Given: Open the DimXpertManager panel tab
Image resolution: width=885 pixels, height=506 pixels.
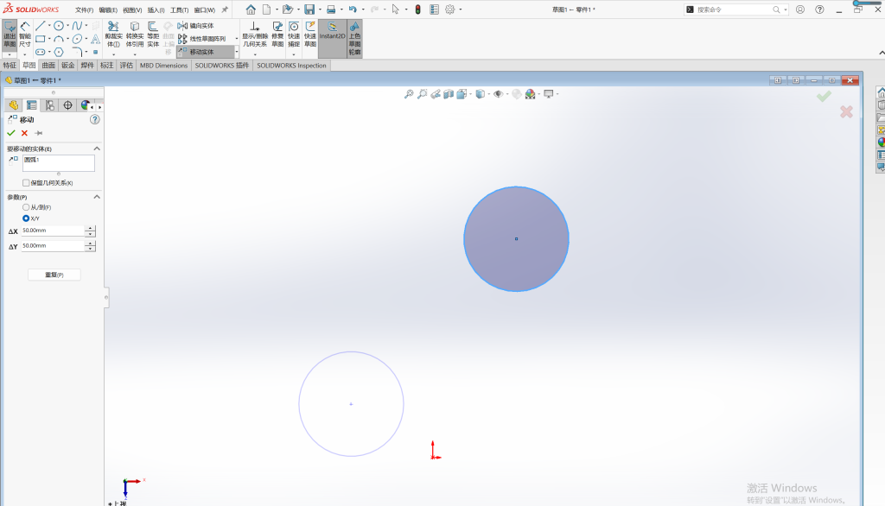Looking at the screenshot, I should (67, 105).
